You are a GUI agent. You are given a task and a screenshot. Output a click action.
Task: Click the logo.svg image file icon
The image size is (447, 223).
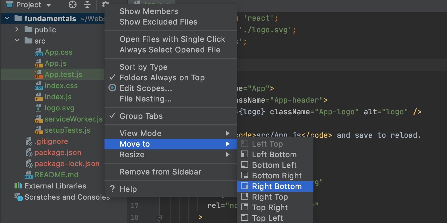39,108
